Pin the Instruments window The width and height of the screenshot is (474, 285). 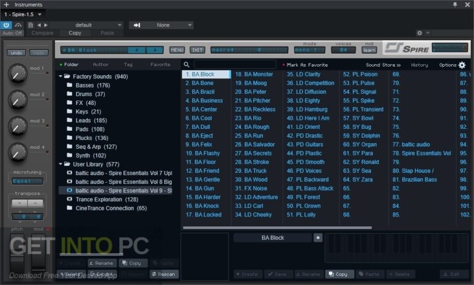coord(455,4)
